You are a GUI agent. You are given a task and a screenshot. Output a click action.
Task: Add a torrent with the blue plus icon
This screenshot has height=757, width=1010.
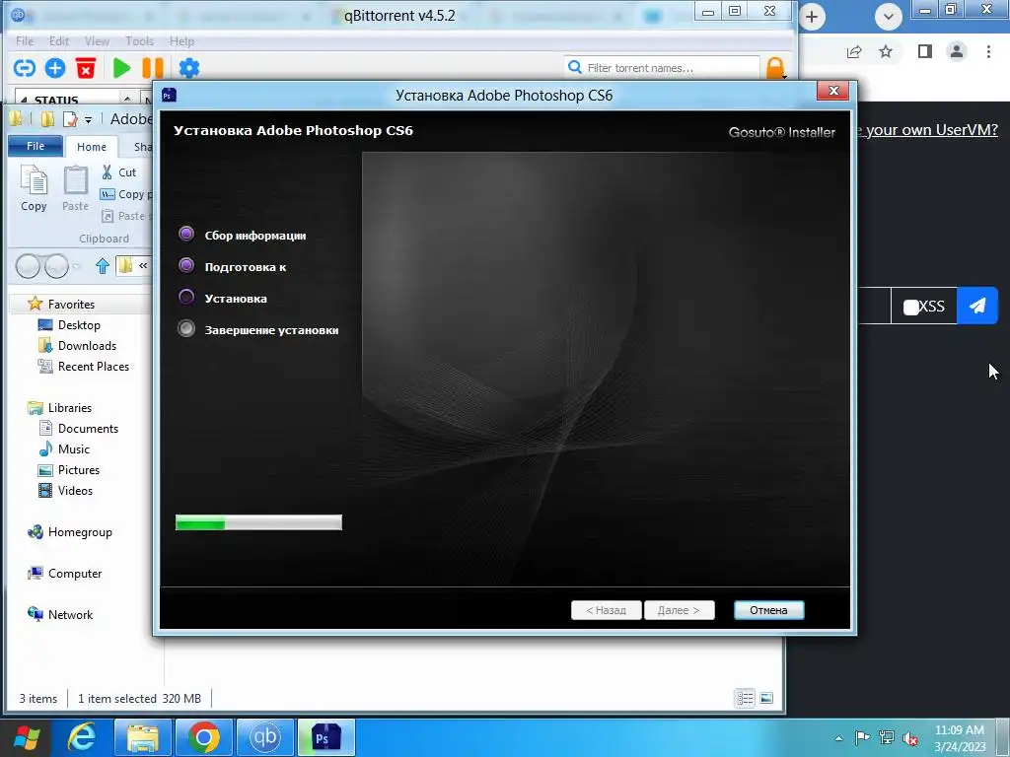pyautogui.click(x=55, y=68)
